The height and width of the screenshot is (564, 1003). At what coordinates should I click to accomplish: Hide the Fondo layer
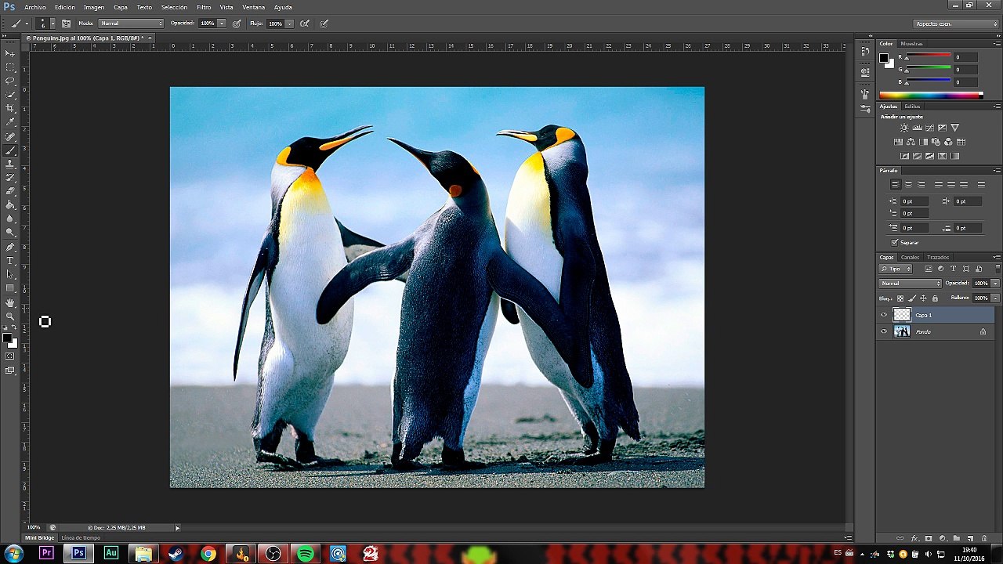coord(884,331)
